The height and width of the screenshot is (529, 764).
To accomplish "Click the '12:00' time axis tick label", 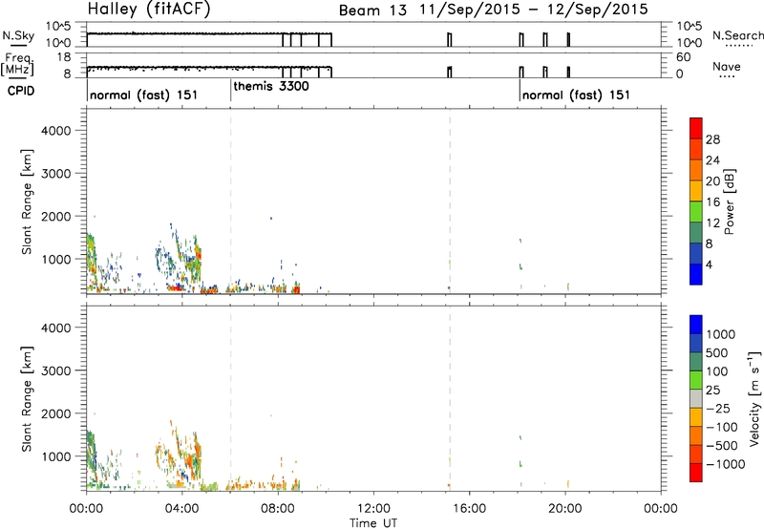I will [373, 509].
